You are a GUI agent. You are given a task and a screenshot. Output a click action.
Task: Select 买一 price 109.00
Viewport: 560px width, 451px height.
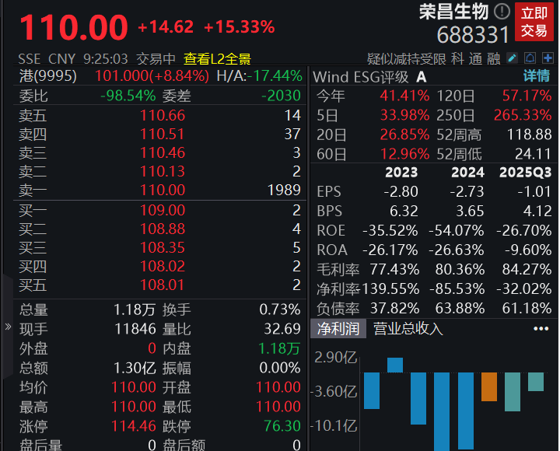click(163, 210)
